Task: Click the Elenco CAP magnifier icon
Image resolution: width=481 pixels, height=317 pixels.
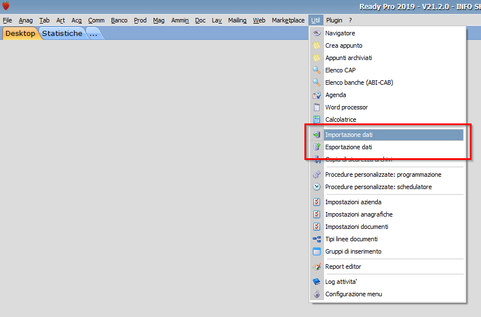Action: tap(317, 70)
